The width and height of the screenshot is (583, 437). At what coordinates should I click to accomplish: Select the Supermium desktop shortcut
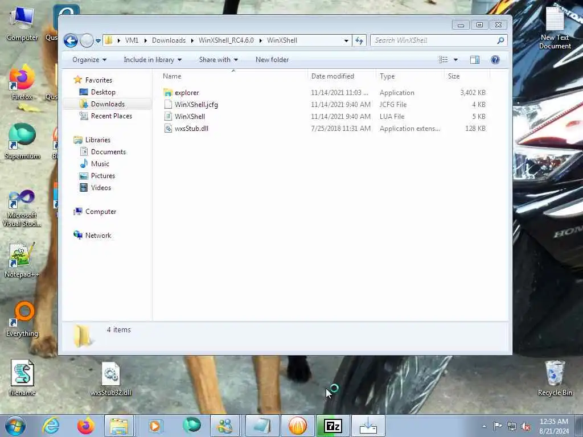tap(22, 141)
